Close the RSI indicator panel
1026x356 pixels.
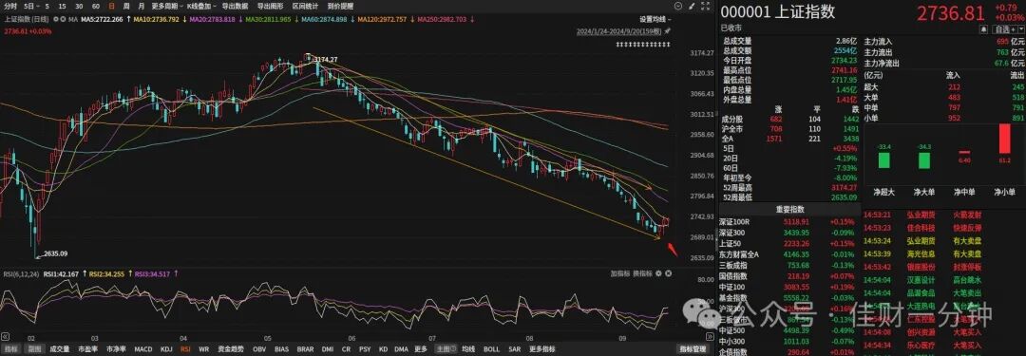tap(668, 272)
